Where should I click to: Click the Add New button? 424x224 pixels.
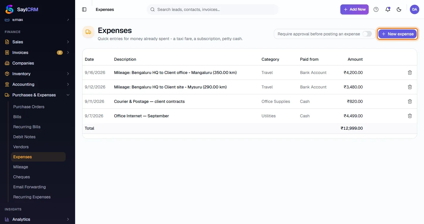pyautogui.click(x=355, y=9)
